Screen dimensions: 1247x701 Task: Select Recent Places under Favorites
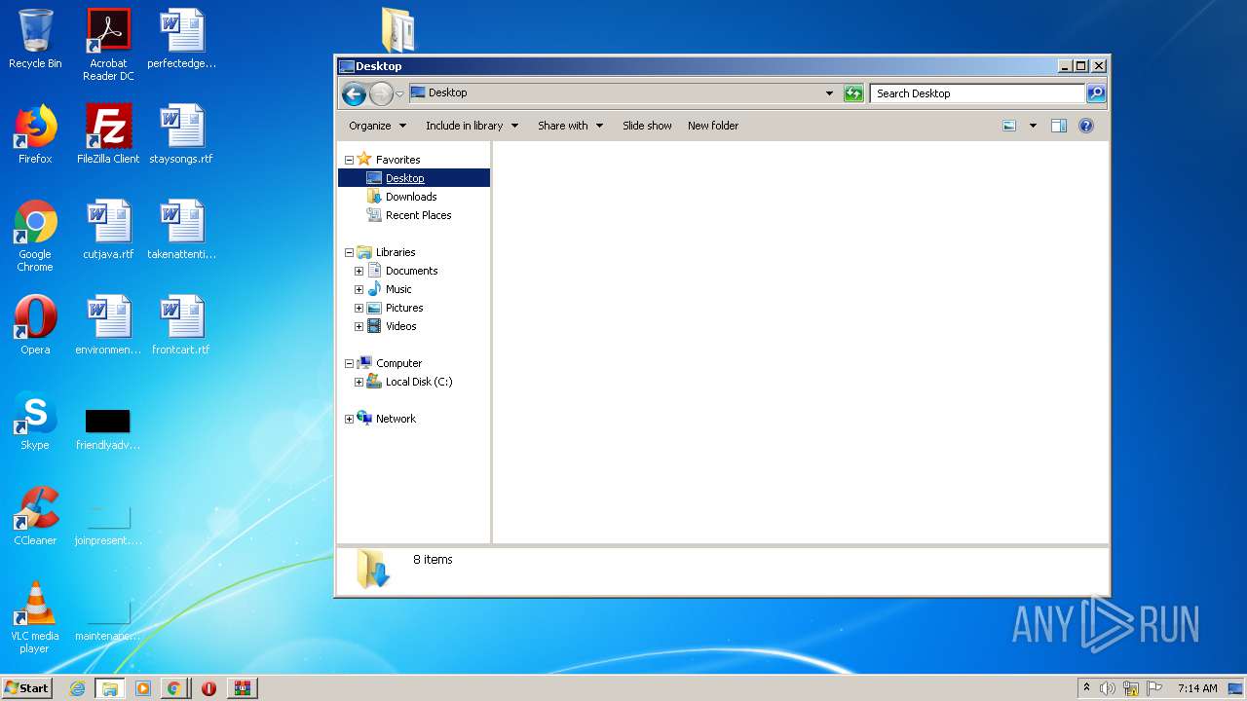(418, 215)
